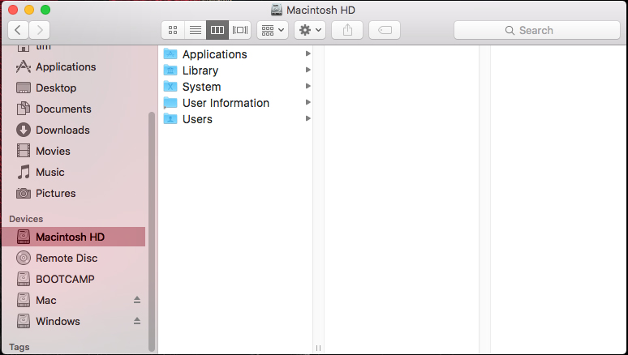Click the Desktop sidebar icon
This screenshot has height=355, width=628.
click(x=24, y=88)
